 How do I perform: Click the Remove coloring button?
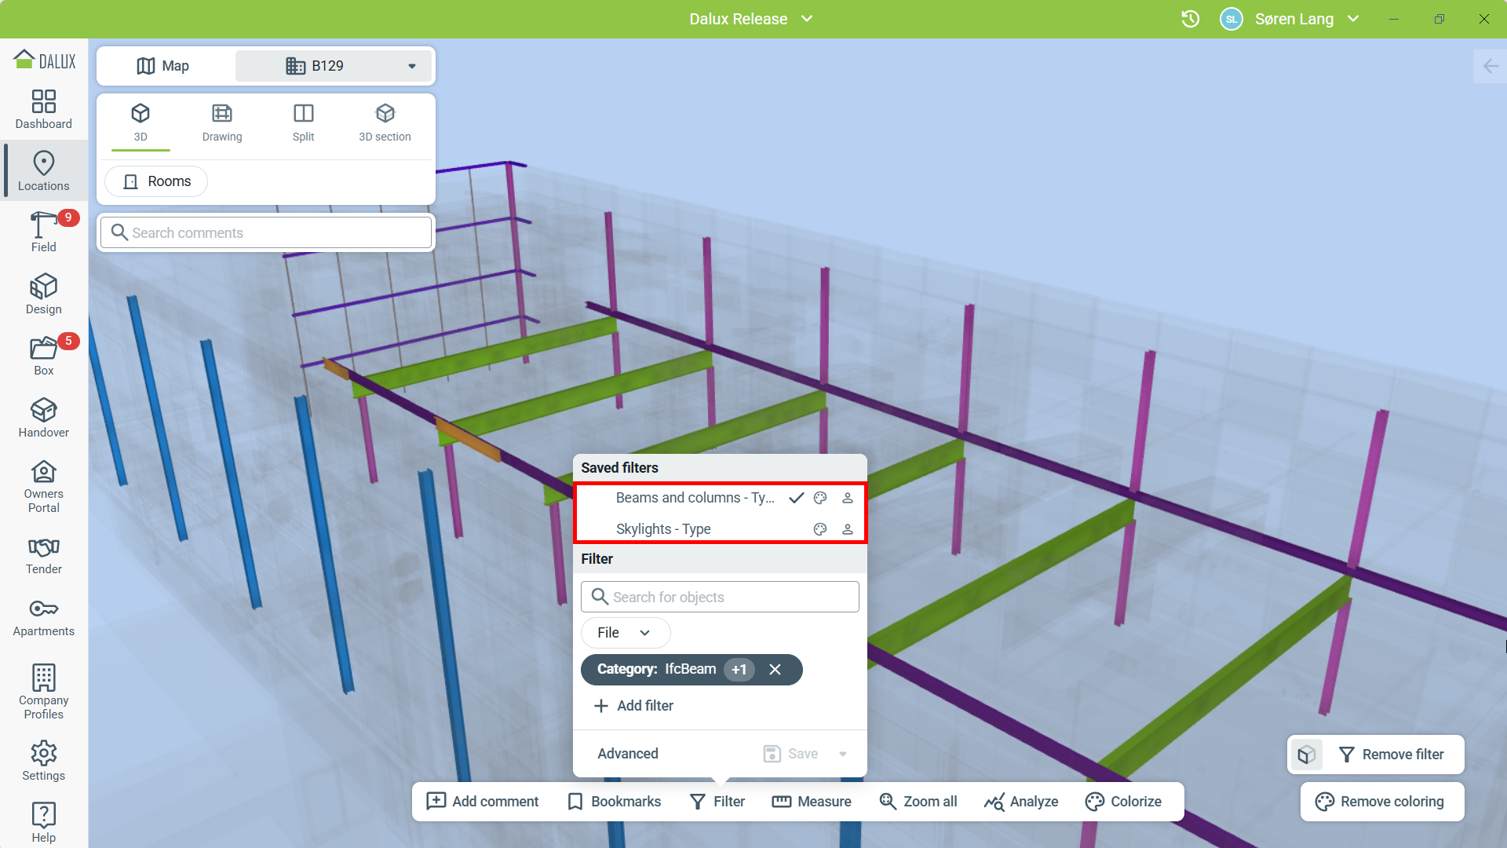pos(1382,802)
